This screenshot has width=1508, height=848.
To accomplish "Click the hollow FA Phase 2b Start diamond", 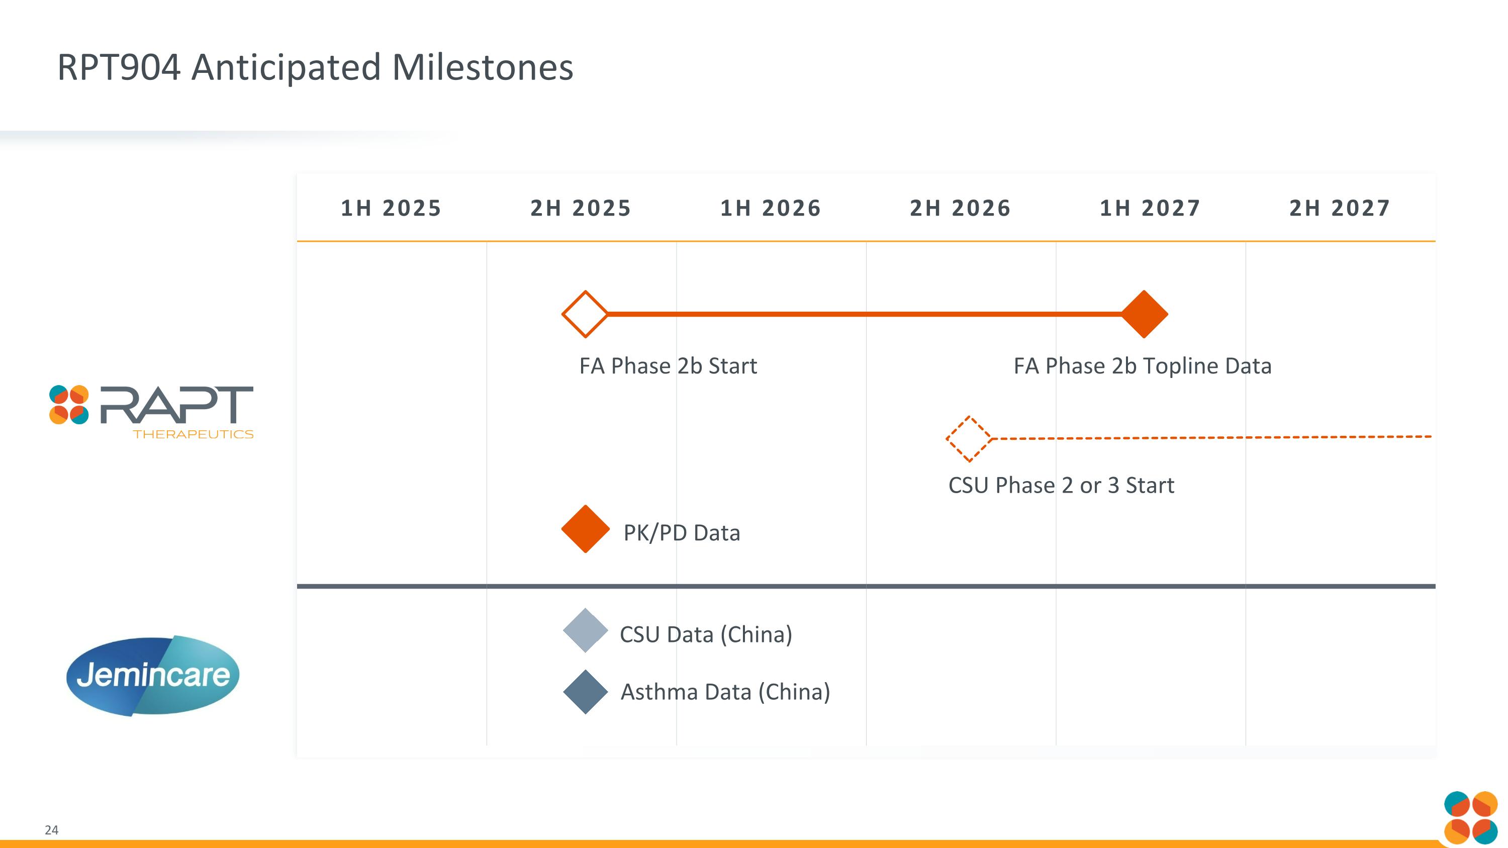I will pyautogui.click(x=585, y=314).
